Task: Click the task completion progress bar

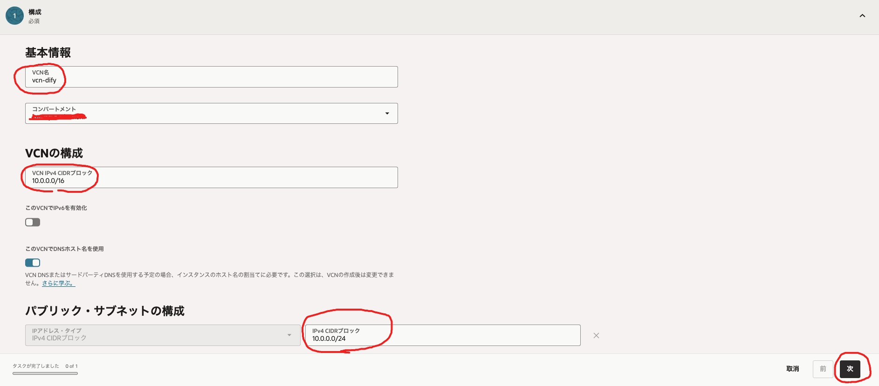Action: point(45,373)
